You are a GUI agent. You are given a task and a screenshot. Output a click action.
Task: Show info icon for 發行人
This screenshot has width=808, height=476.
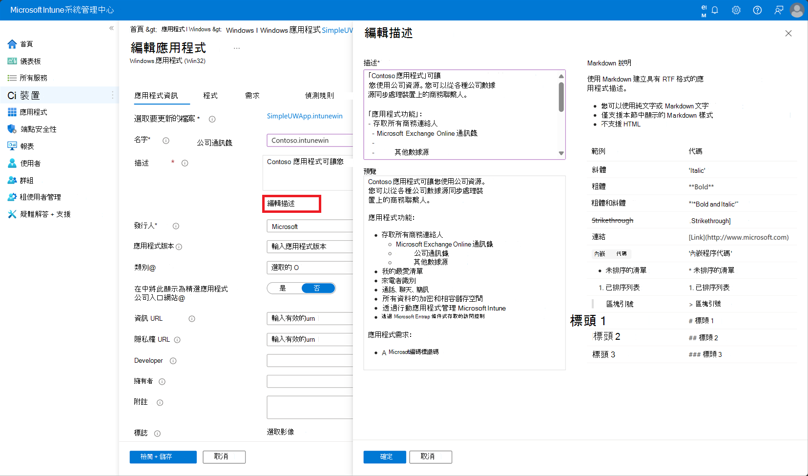[x=176, y=226]
